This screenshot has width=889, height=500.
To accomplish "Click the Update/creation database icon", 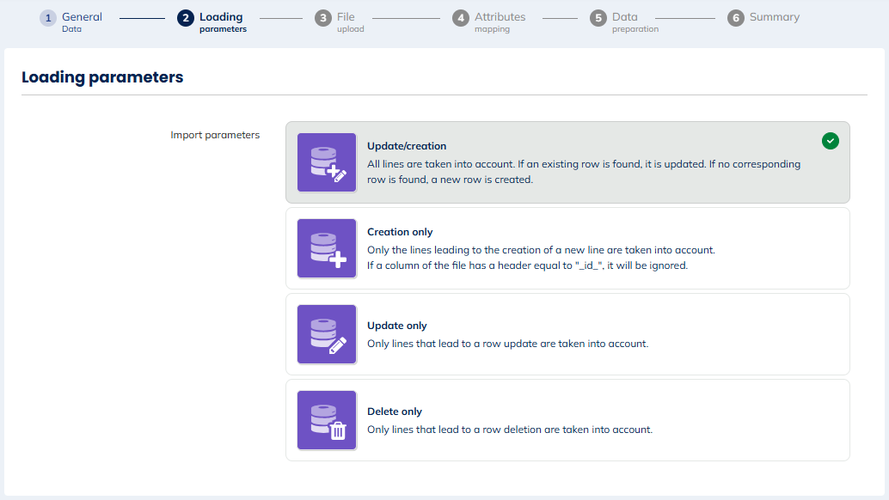I will tap(327, 162).
